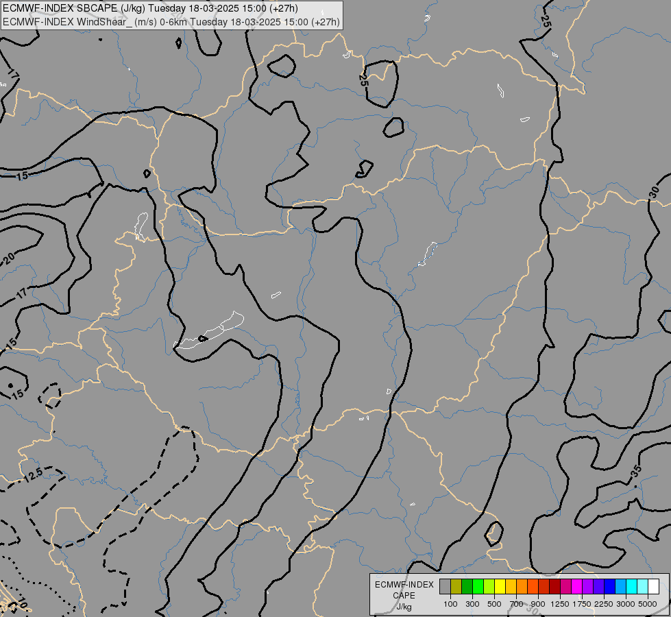This screenshot has height=617, width=671.
Task: Click the 1250 legend tick value
Action: (560, 604)
